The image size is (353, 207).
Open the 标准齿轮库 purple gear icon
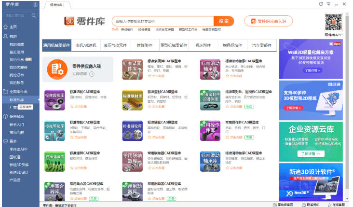pyautogui.click(x=54, y=99)
